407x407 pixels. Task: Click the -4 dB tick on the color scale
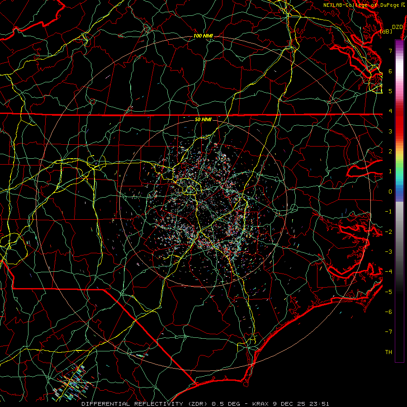[388, 272]
